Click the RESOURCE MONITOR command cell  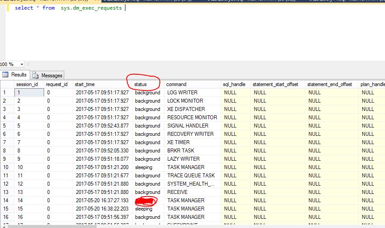192,117
